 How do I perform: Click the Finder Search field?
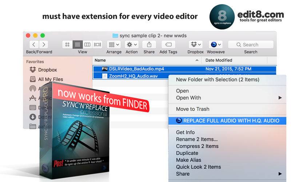251,44
